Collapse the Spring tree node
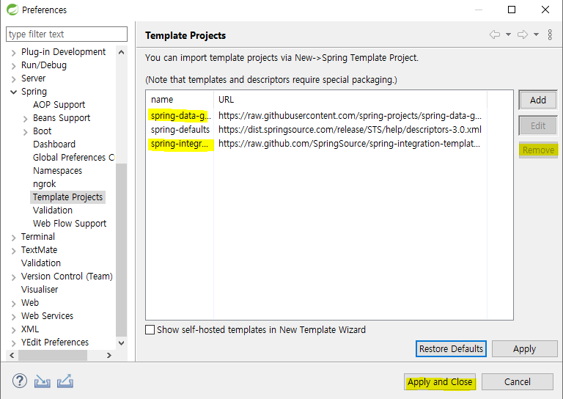563x399 pixels. (14, 92)
